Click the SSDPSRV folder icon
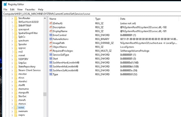 click(x=16, y=59)
